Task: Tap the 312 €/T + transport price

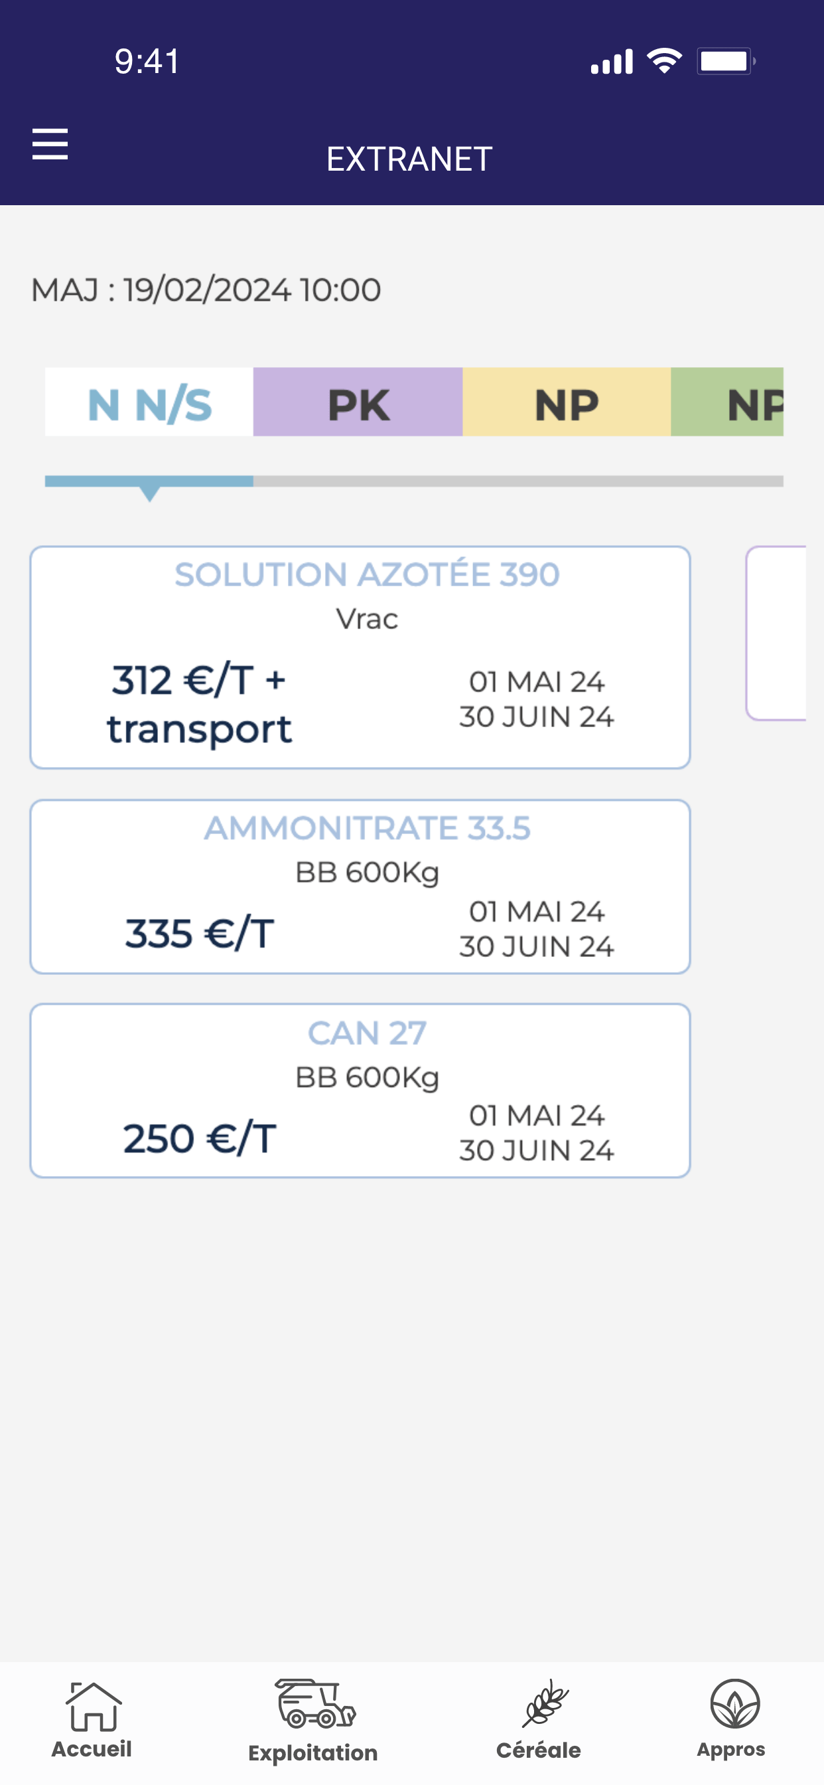Action: click(200, 704)
